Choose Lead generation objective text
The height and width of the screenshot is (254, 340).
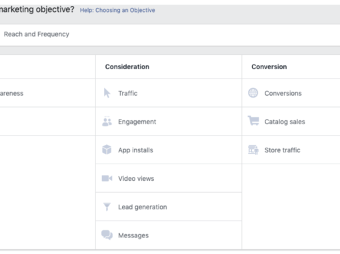[x=143, y=207]
